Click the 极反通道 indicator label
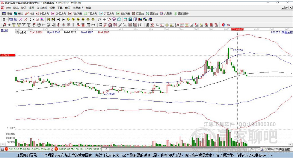 [21, 33]
